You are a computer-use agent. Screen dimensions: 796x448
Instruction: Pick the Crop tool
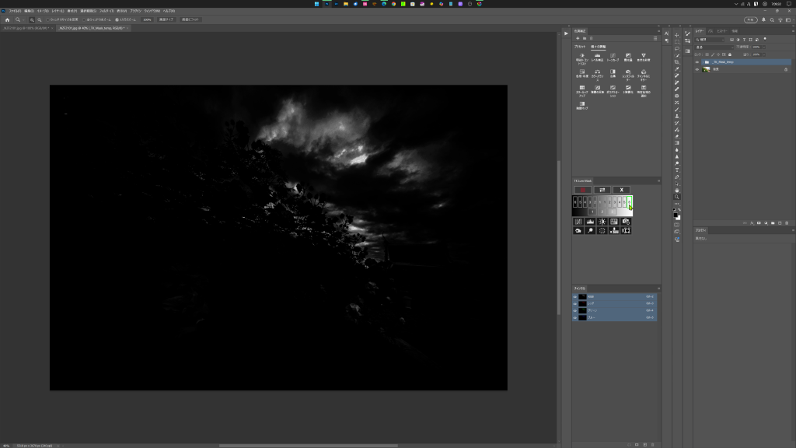(677, 62)
